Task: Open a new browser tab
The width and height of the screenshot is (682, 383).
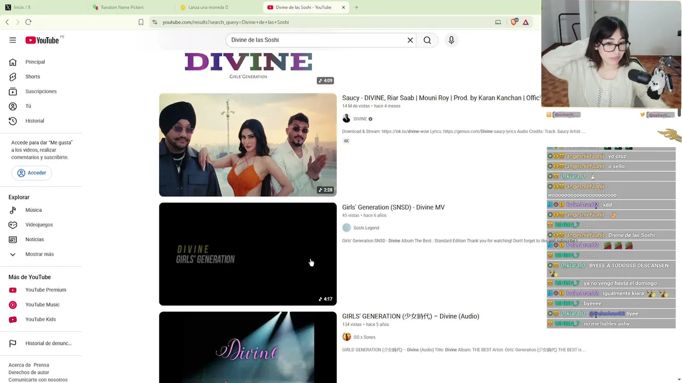Action: pos(356,7)
